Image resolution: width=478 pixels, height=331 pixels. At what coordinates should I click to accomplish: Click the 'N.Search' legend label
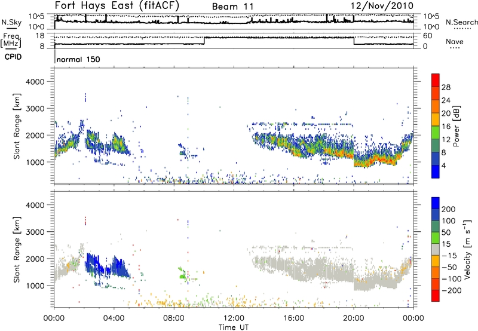(x=461, y=22)
